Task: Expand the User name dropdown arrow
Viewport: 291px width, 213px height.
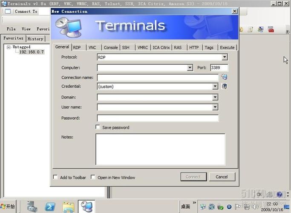Action: tap(215, 107)
